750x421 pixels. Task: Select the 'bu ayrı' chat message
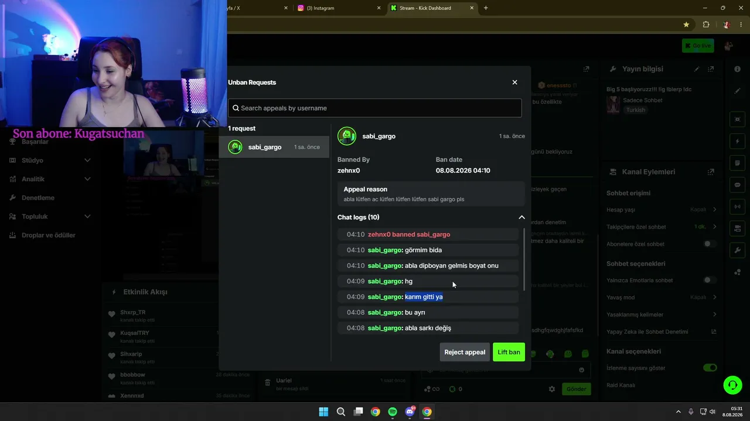tap(428, 312)
